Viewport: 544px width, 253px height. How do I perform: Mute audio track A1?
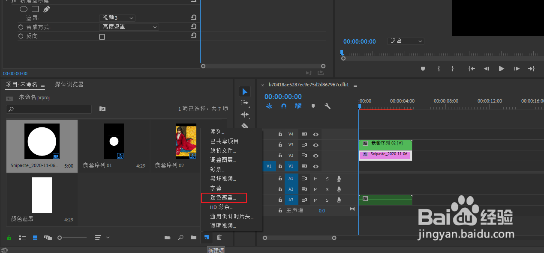coord(316,179)
